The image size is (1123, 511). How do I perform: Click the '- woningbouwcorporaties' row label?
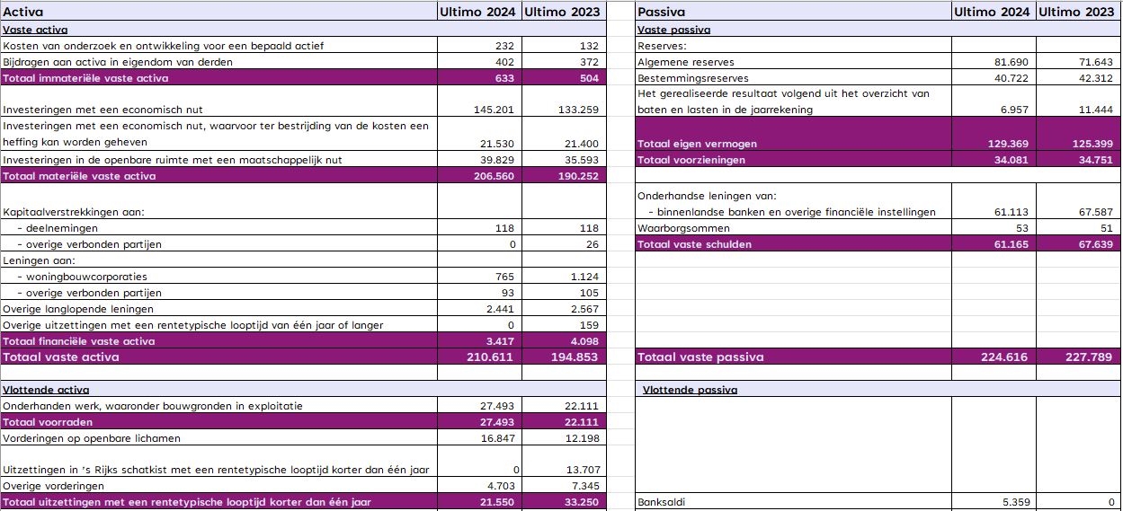tap(82, 277)
